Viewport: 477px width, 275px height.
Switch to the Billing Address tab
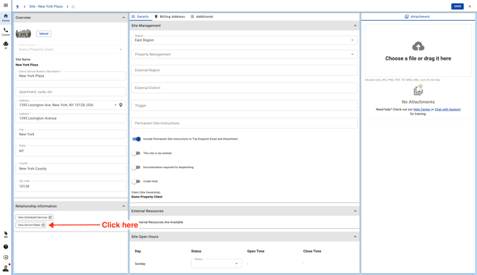(169, 16)
